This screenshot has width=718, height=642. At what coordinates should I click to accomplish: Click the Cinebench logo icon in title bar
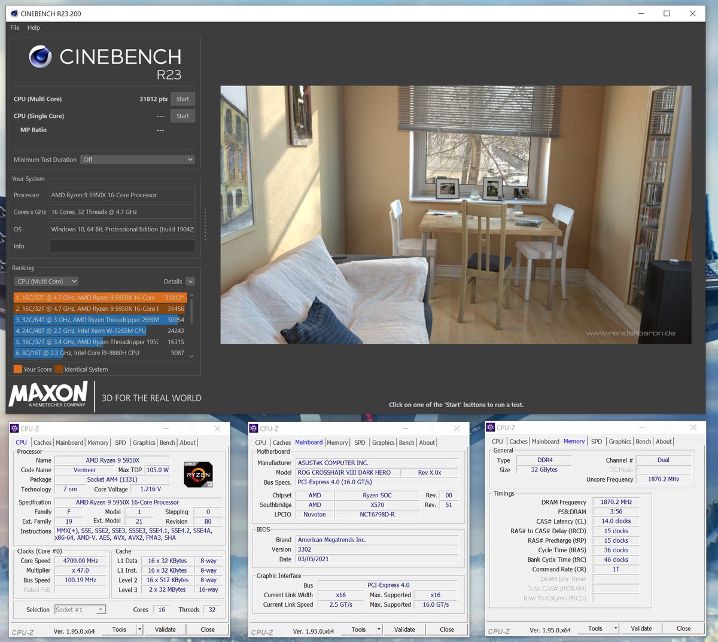[x=14, y=13]
